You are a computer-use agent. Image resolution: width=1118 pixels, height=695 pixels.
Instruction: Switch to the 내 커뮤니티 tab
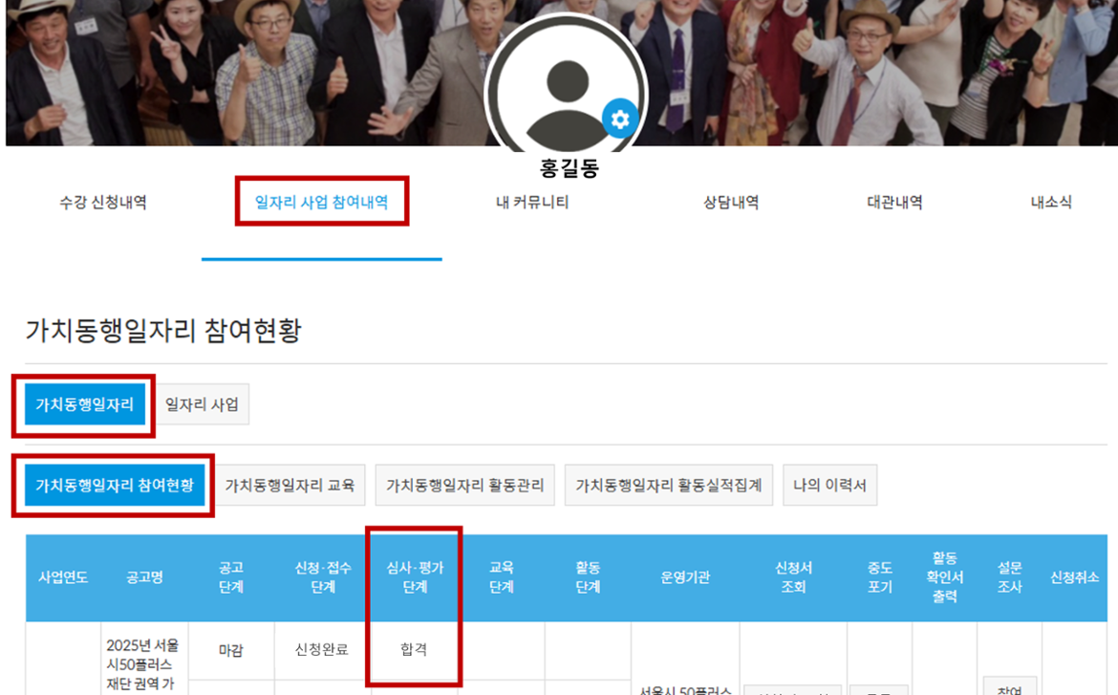tap(532, 203)
